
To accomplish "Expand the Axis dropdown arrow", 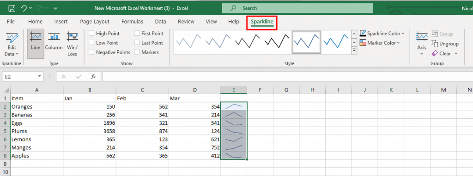I will coord(422,55).
